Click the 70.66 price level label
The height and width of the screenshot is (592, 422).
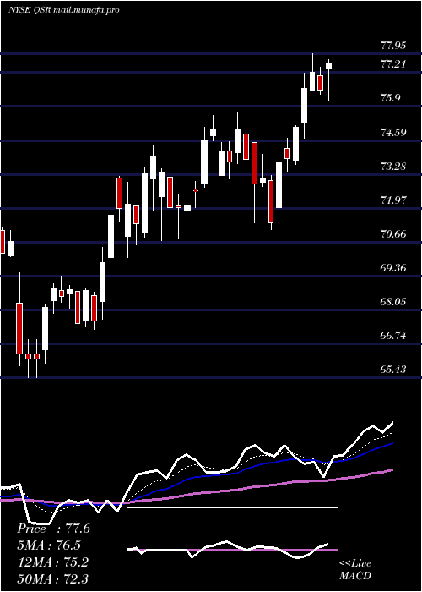tap(393, 234)
